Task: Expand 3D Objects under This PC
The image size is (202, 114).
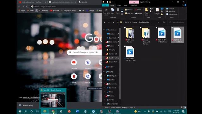Action: click(x=105, y=76)
